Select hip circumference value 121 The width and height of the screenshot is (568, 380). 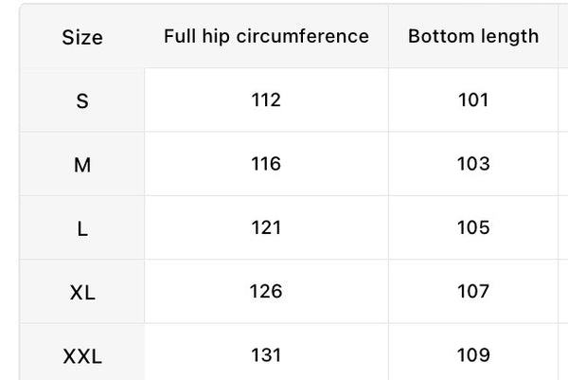pos(266,227)
